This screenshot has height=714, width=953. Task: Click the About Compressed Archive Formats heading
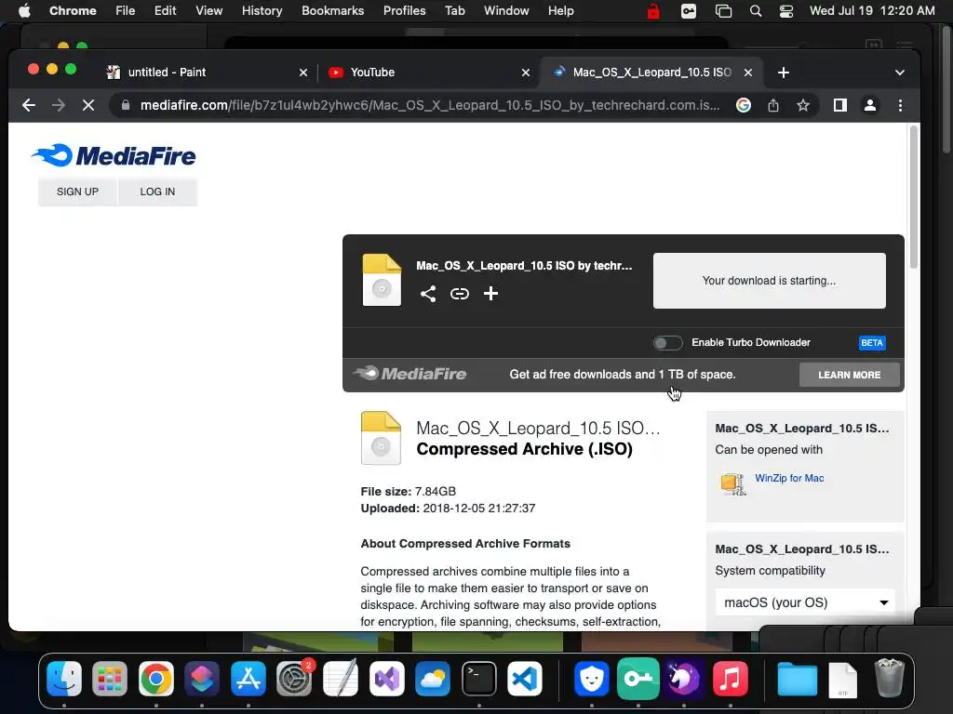[x=465, y=544]
